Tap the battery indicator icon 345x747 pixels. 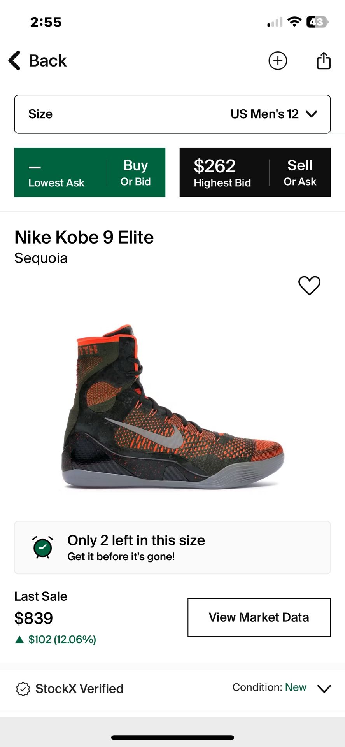(x=317, y=22)
